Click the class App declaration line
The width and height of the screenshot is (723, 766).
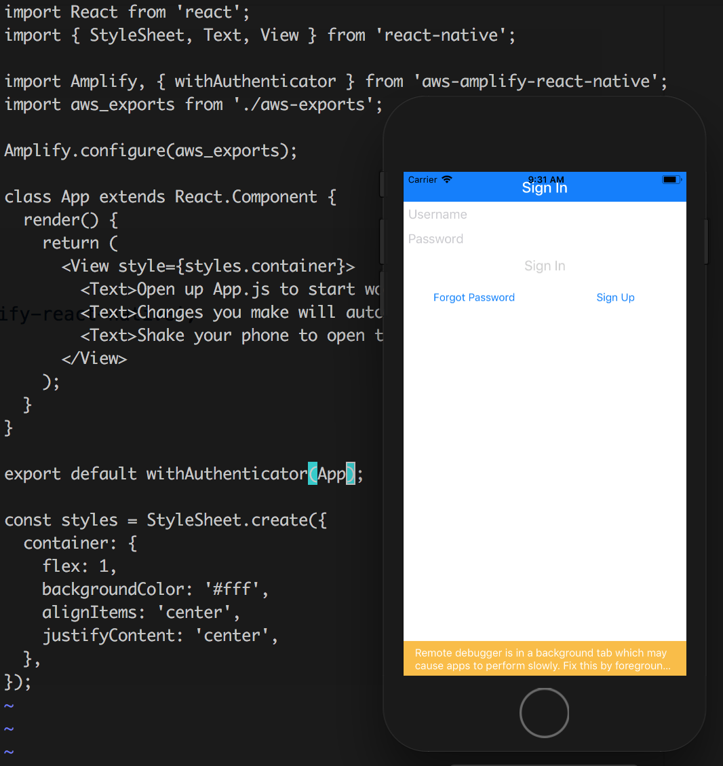tap(170, 197)
